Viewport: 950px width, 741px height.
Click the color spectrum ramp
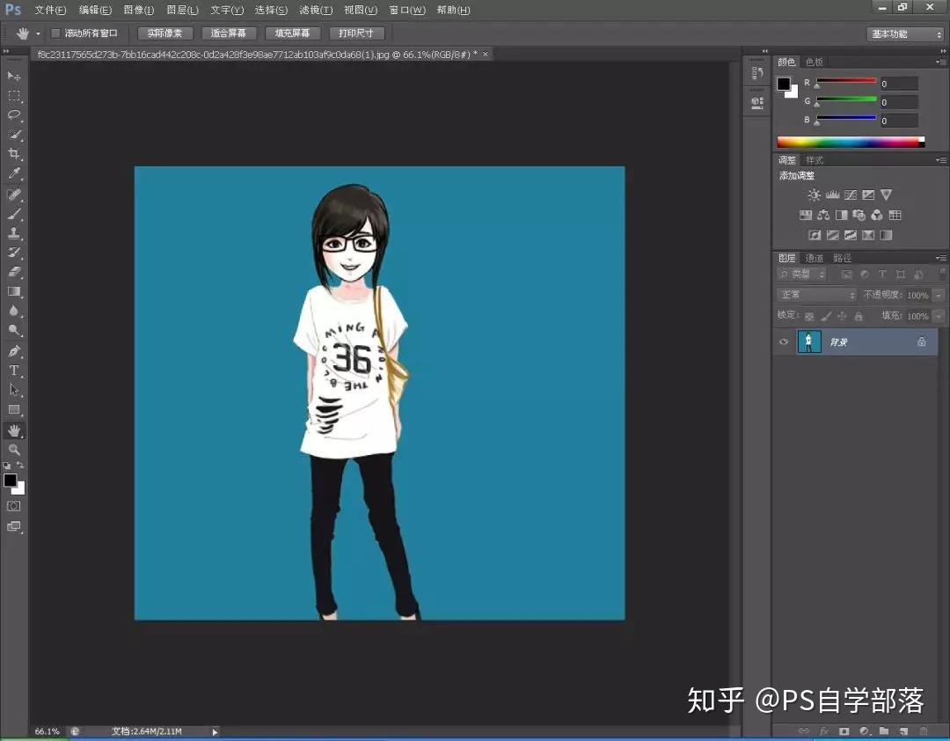[x=851, y=142]
